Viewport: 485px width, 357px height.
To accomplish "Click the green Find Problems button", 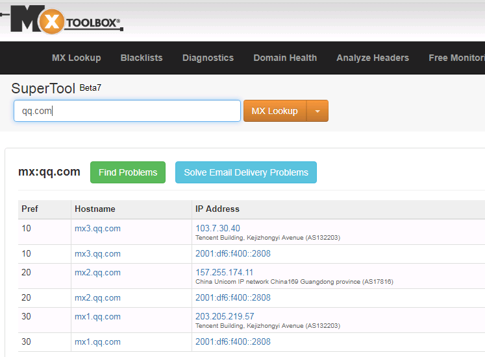I will [x=128, y=172].
